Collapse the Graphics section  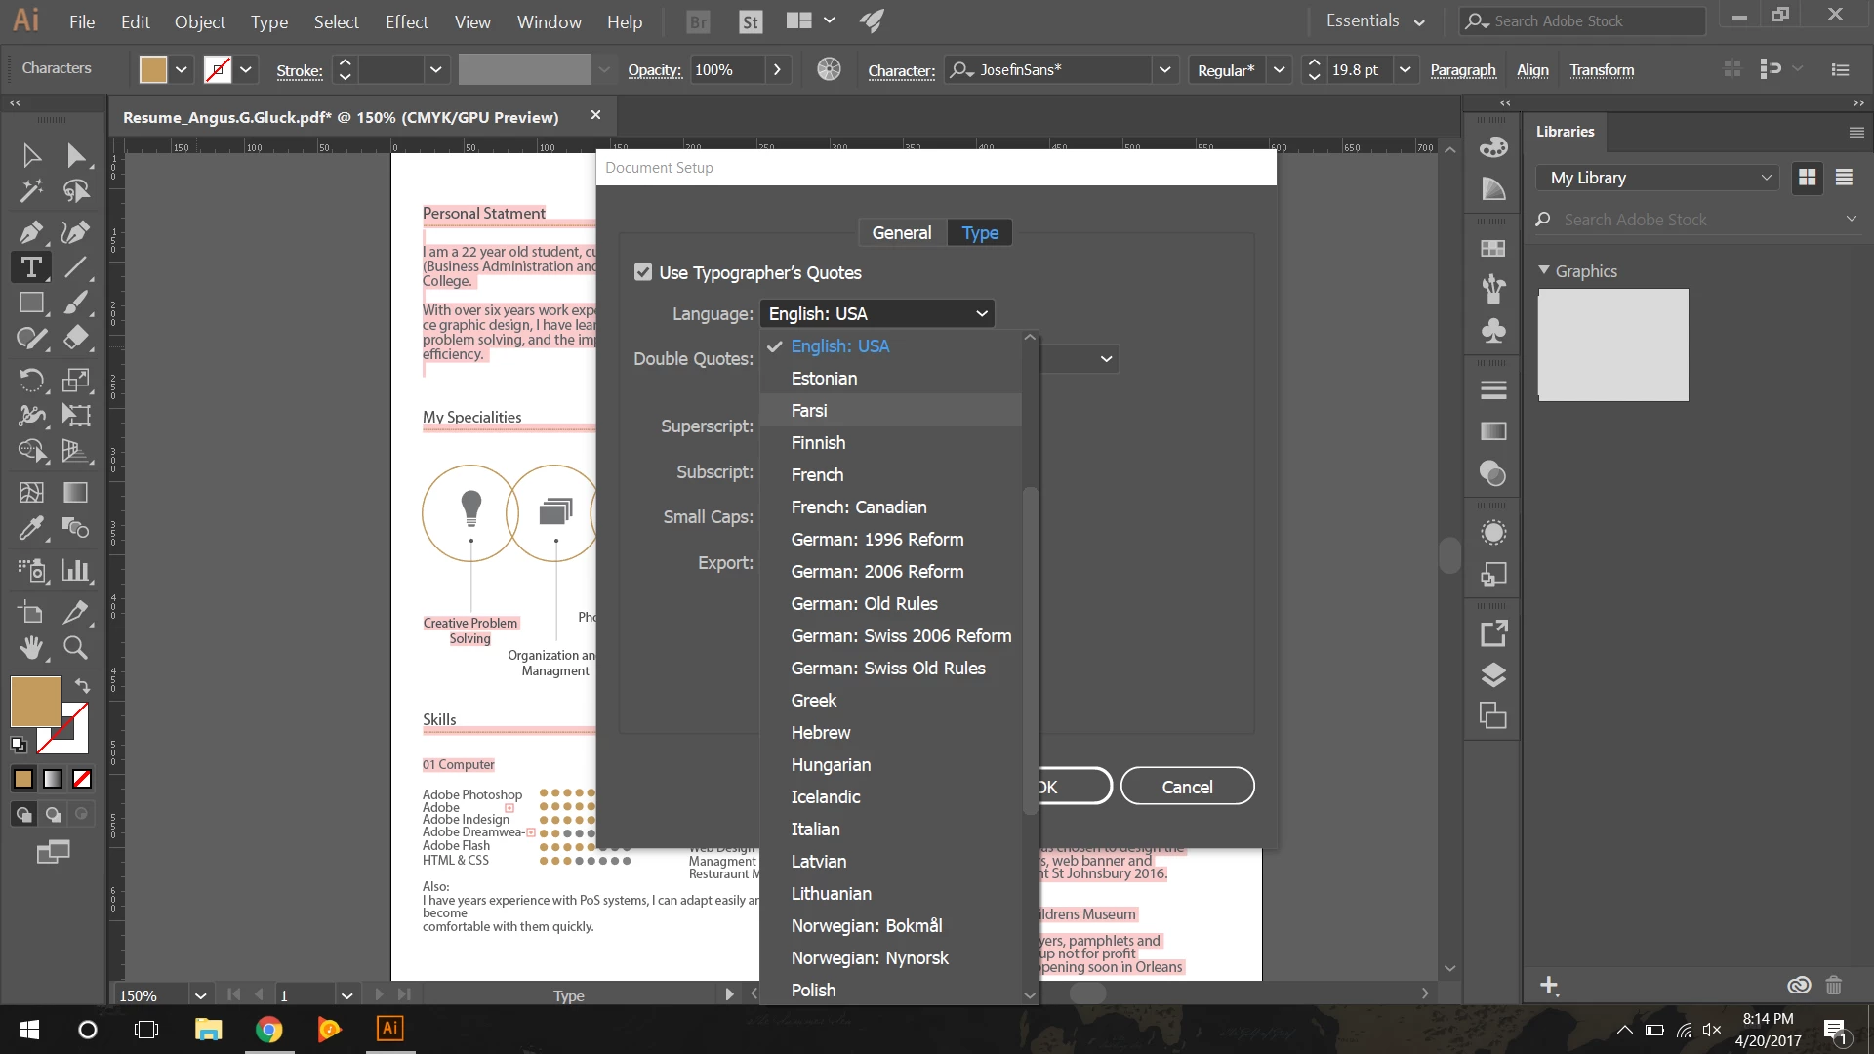point(1544,270)
